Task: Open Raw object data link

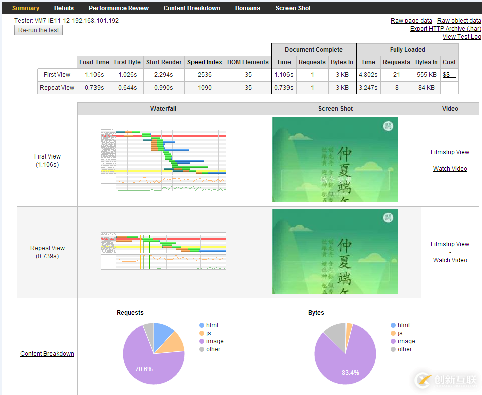Action: click(459, 21)
